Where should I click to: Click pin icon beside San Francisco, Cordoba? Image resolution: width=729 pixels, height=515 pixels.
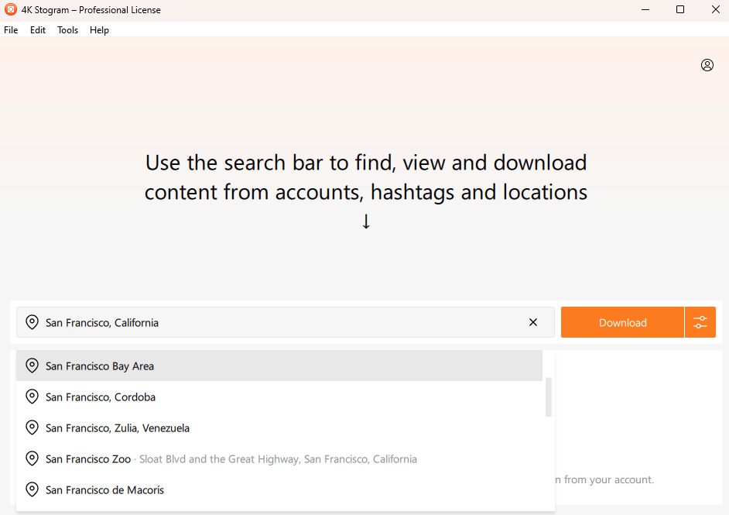coord(32,397)
